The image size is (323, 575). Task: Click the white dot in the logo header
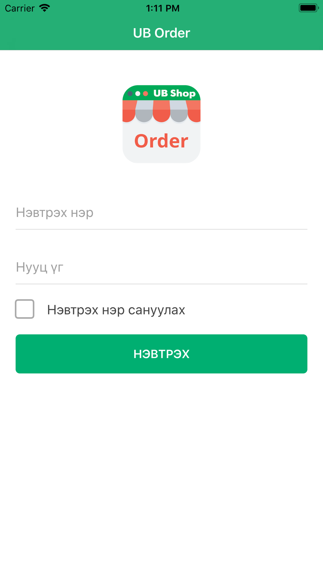138,93
